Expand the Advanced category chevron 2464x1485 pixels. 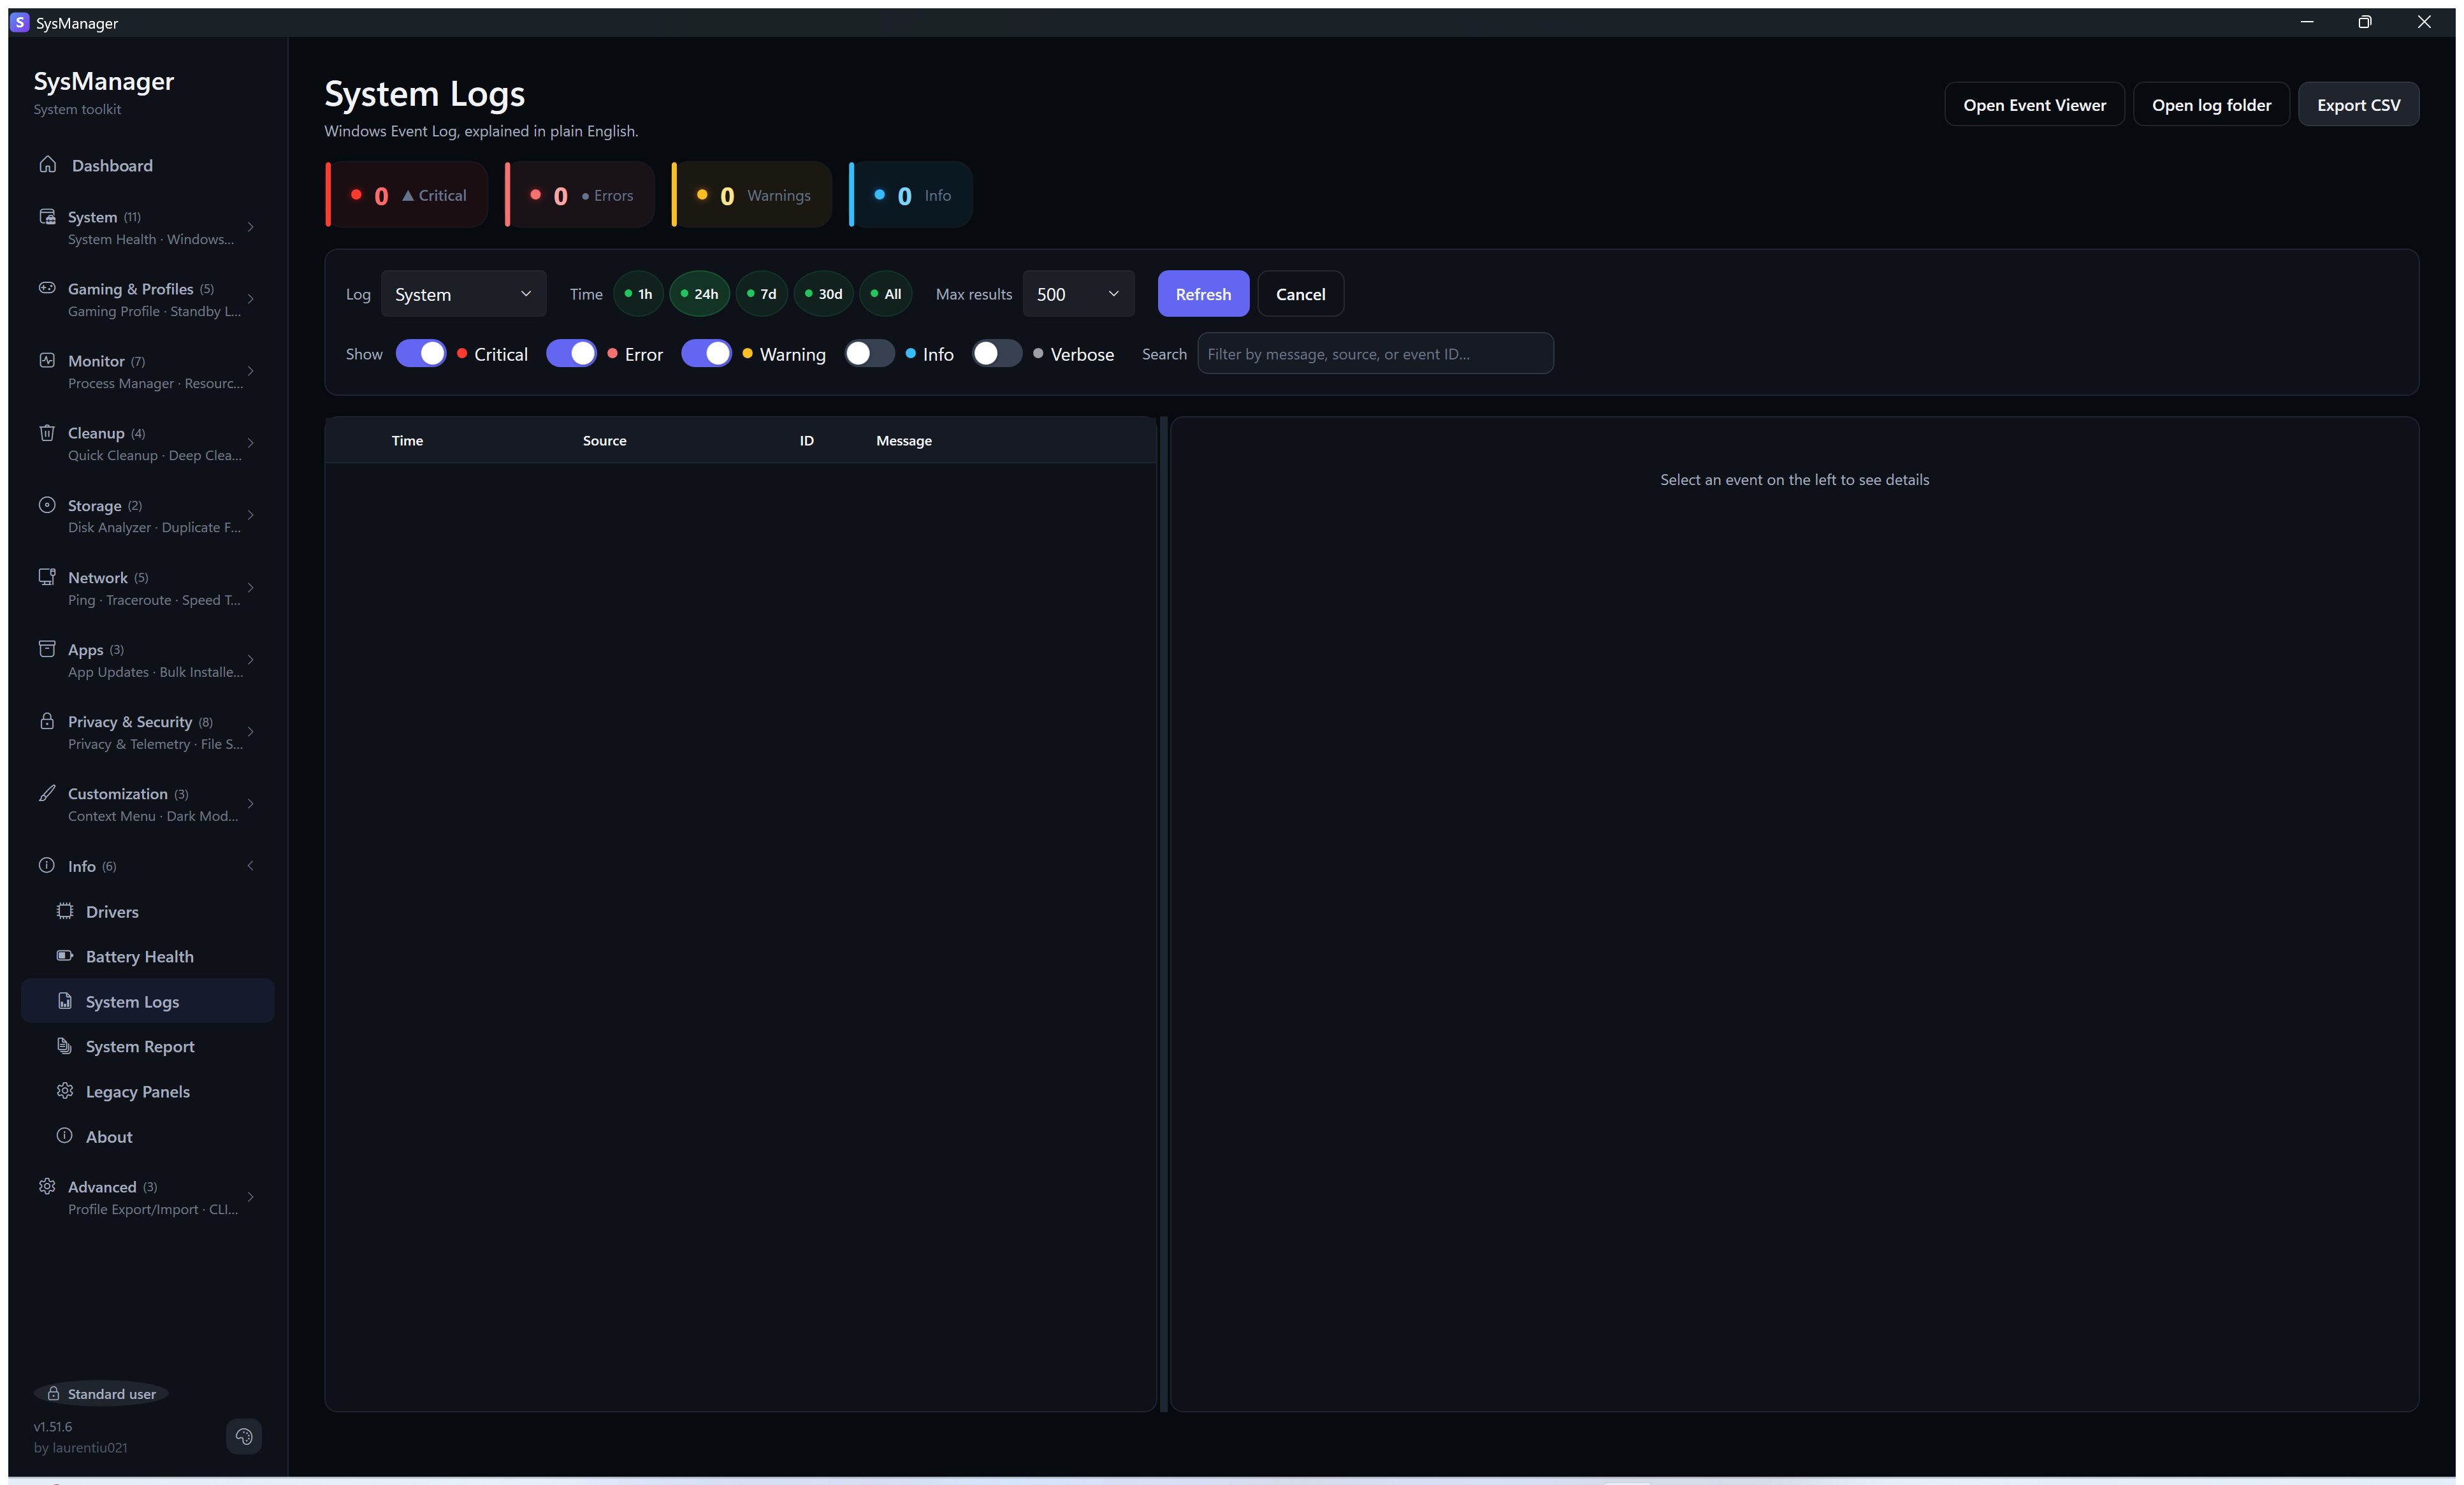[251, 1197]
